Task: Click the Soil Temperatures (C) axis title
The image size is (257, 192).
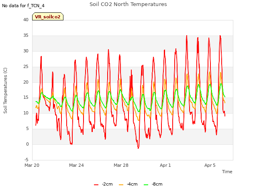Action: click(5, 90)
